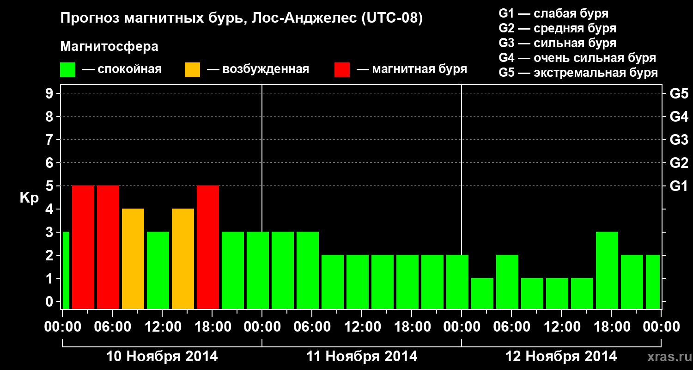The width and height of the screenshot is (693, 370).
Task: Click the 12:00 time label for 11 November
Action: coord(362,327)
